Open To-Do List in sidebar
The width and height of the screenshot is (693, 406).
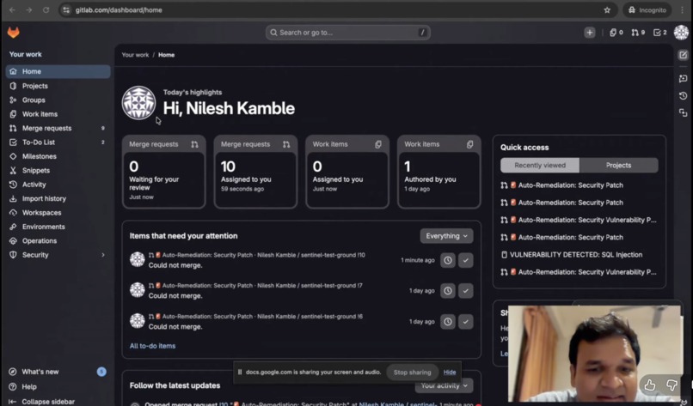tap(58, 142)
